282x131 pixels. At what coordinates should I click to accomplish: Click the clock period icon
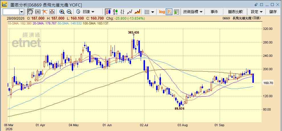pos(78,12)
